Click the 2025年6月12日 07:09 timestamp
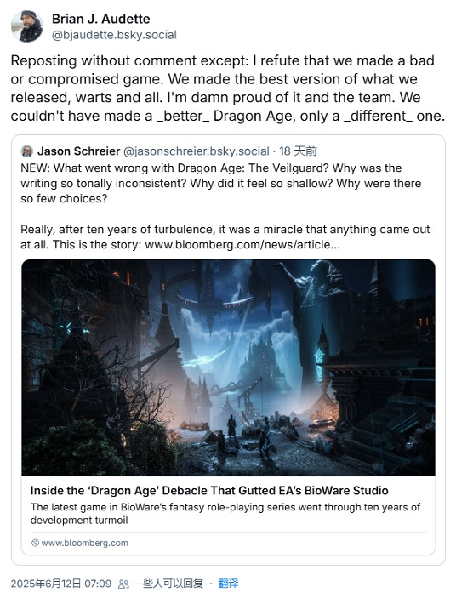This screenshot has width=456, height=598. tap(61, 584)
